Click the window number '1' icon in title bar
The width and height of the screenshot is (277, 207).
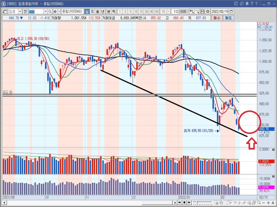tap(3, 4)
